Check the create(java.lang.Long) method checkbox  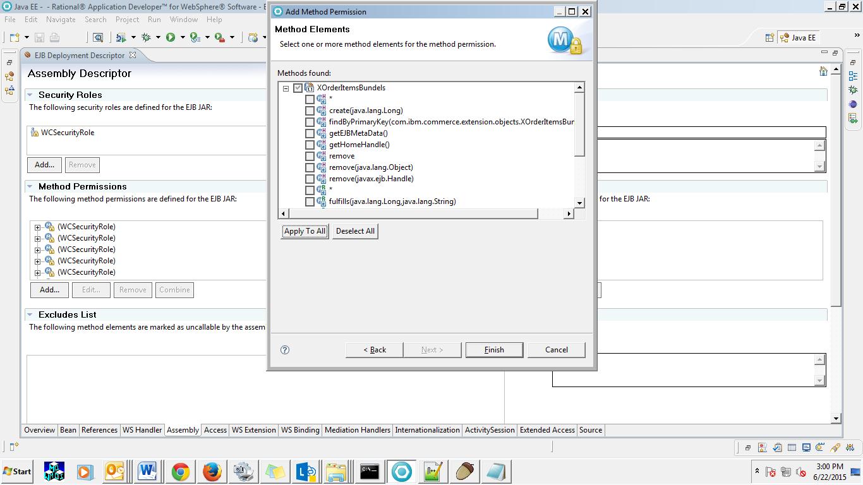[x=310, y=110]
